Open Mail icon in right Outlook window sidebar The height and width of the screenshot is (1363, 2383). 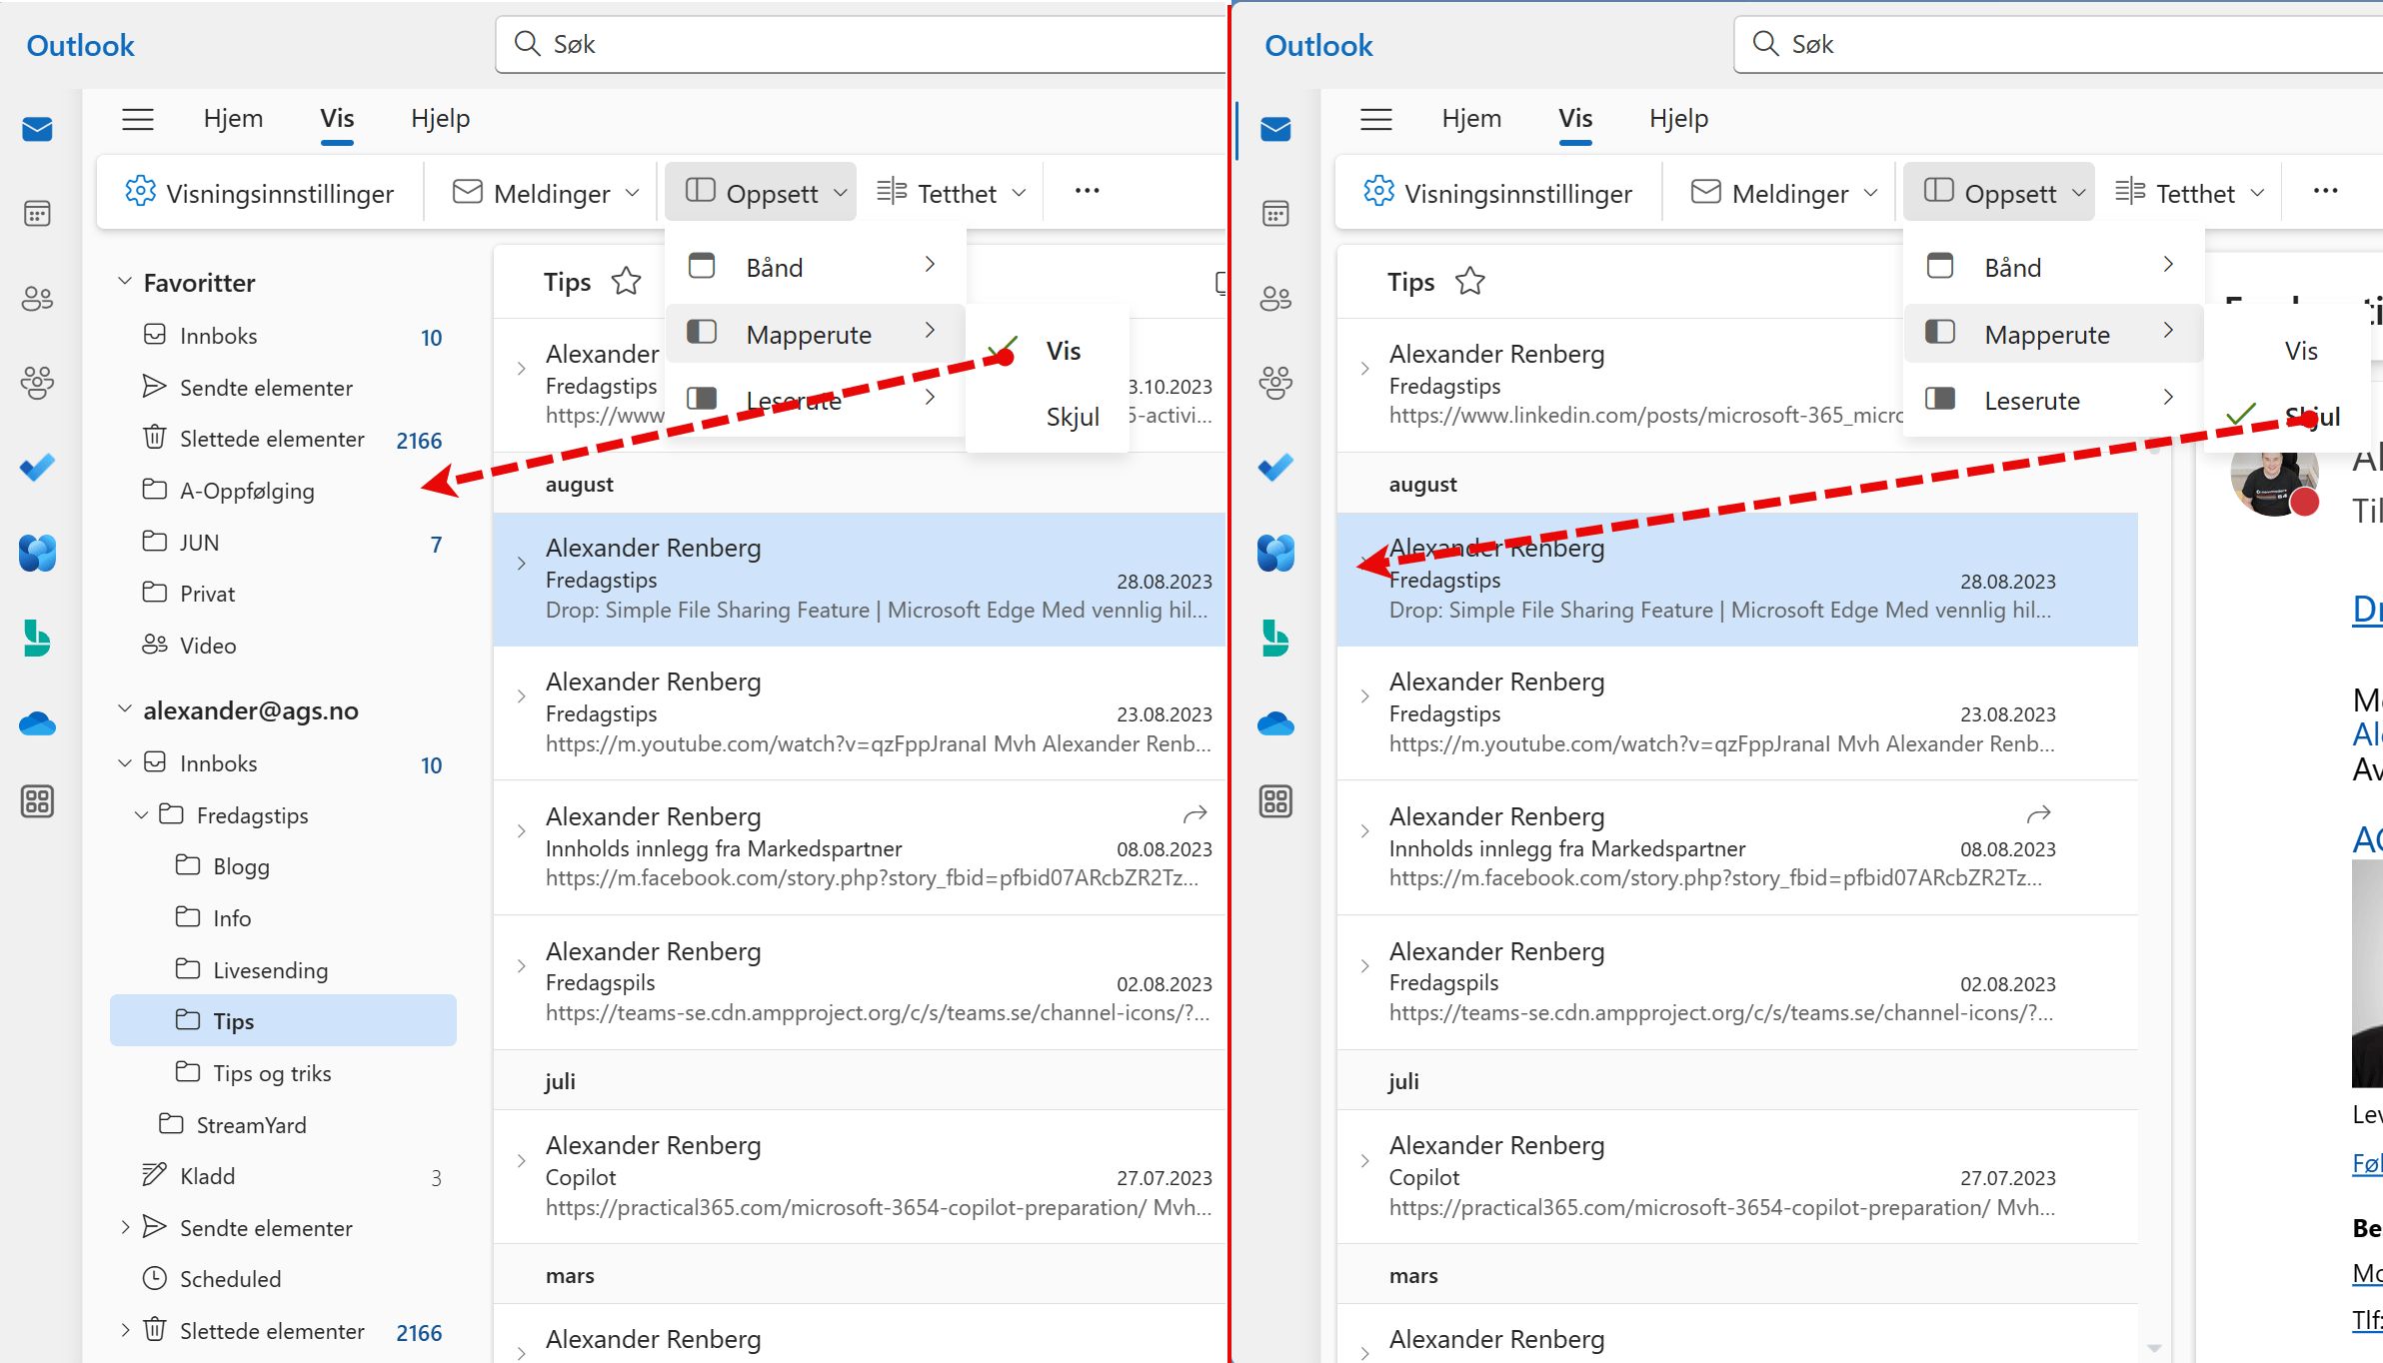tap(1276, 129)
